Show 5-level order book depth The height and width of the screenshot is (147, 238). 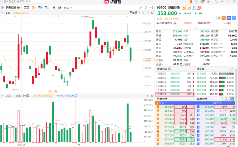[x=228, y=99]
